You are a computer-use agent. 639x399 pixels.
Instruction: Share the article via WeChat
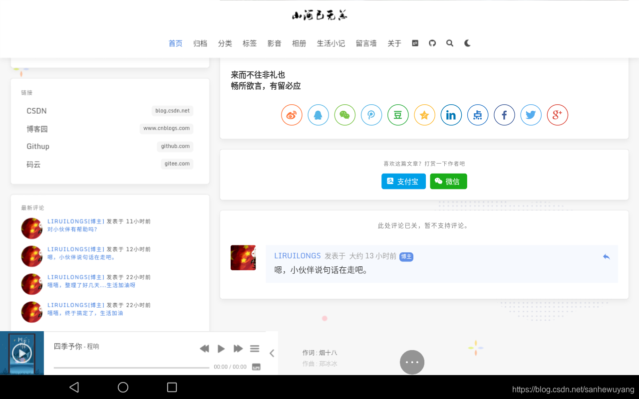click(344, 115)
